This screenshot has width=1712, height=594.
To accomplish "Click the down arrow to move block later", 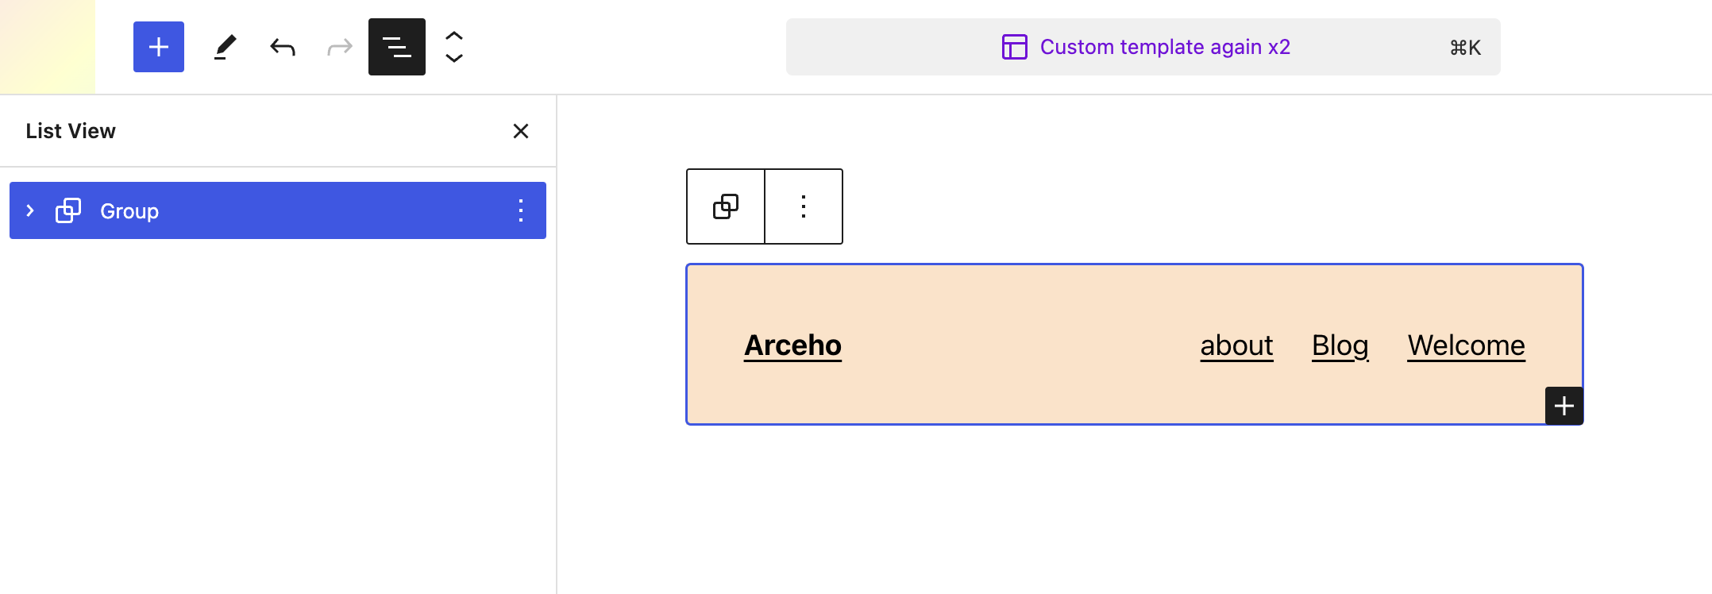I will (453, 58).
